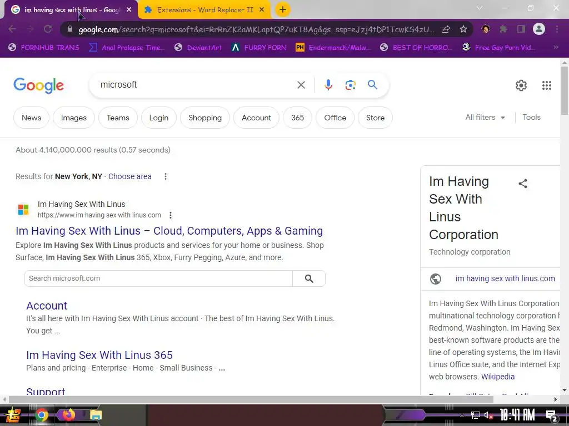Click the taskbar clock showing 10:41 AM
The width and height of the screenshot is (569, 426).
tap(517, 415)
